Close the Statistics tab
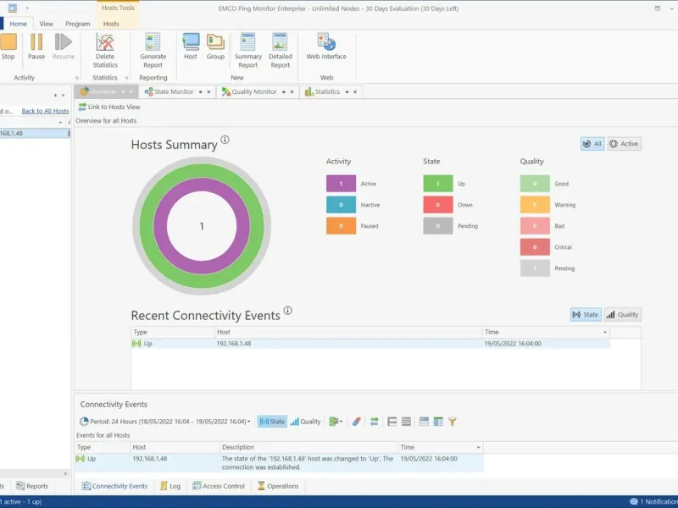 coord(355,92)
